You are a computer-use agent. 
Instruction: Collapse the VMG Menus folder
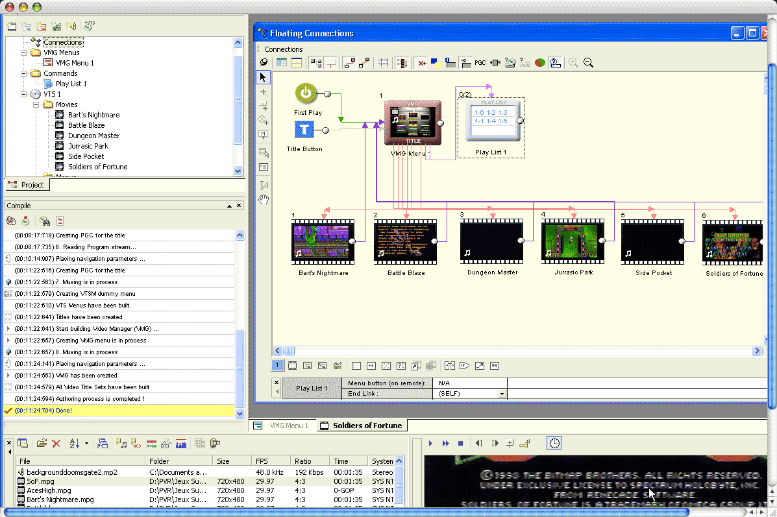click(23, 53)
